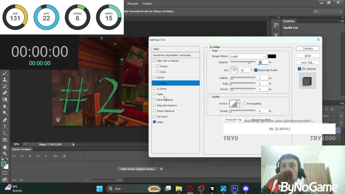This screenshot has height=194, width=345.
Task: Select the Rectangle shape tool
Action: coord(5,140)
